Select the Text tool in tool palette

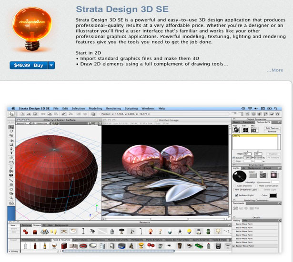[x=11, y=153]
